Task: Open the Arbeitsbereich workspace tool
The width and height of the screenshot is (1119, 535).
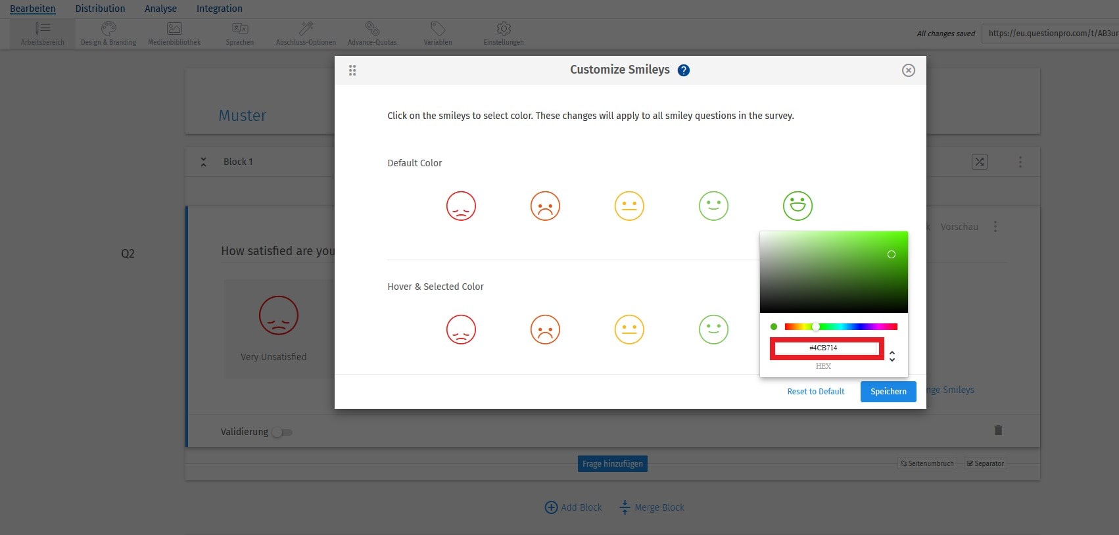Action: tap(42, 34)
